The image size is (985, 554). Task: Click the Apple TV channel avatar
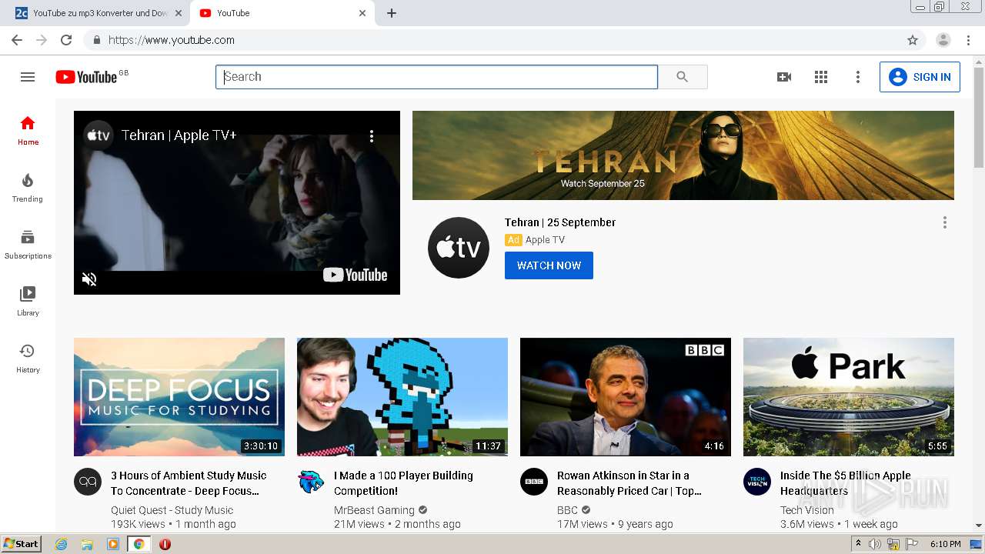[x=459, y=248]
